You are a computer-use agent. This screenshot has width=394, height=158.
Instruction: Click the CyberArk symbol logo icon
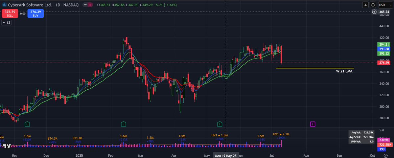(4, 5)
